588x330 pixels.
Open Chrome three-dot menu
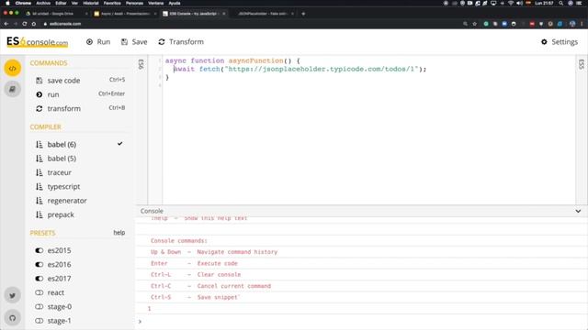pos(582,24)
